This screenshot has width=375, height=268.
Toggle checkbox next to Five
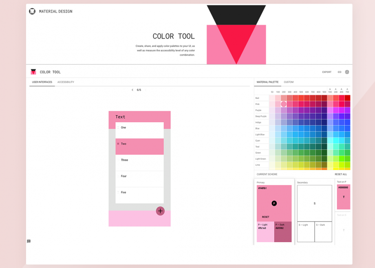tap(118, 192)
